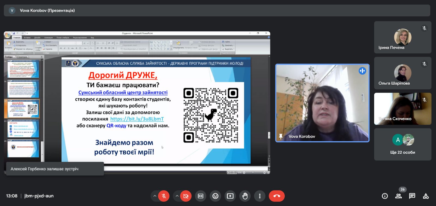436x206 pixels.
Task: Click the meeting code jbm-pjxd-aun
Action: pyautogui.click(x=39, y=196)
